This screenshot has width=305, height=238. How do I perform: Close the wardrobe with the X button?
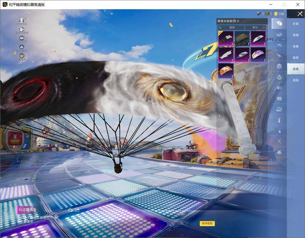tap(300, 14)
